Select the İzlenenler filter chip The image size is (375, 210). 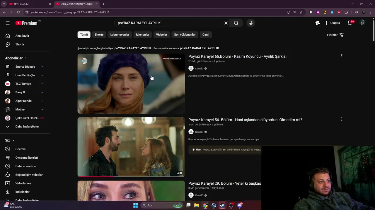coord(143,35)
